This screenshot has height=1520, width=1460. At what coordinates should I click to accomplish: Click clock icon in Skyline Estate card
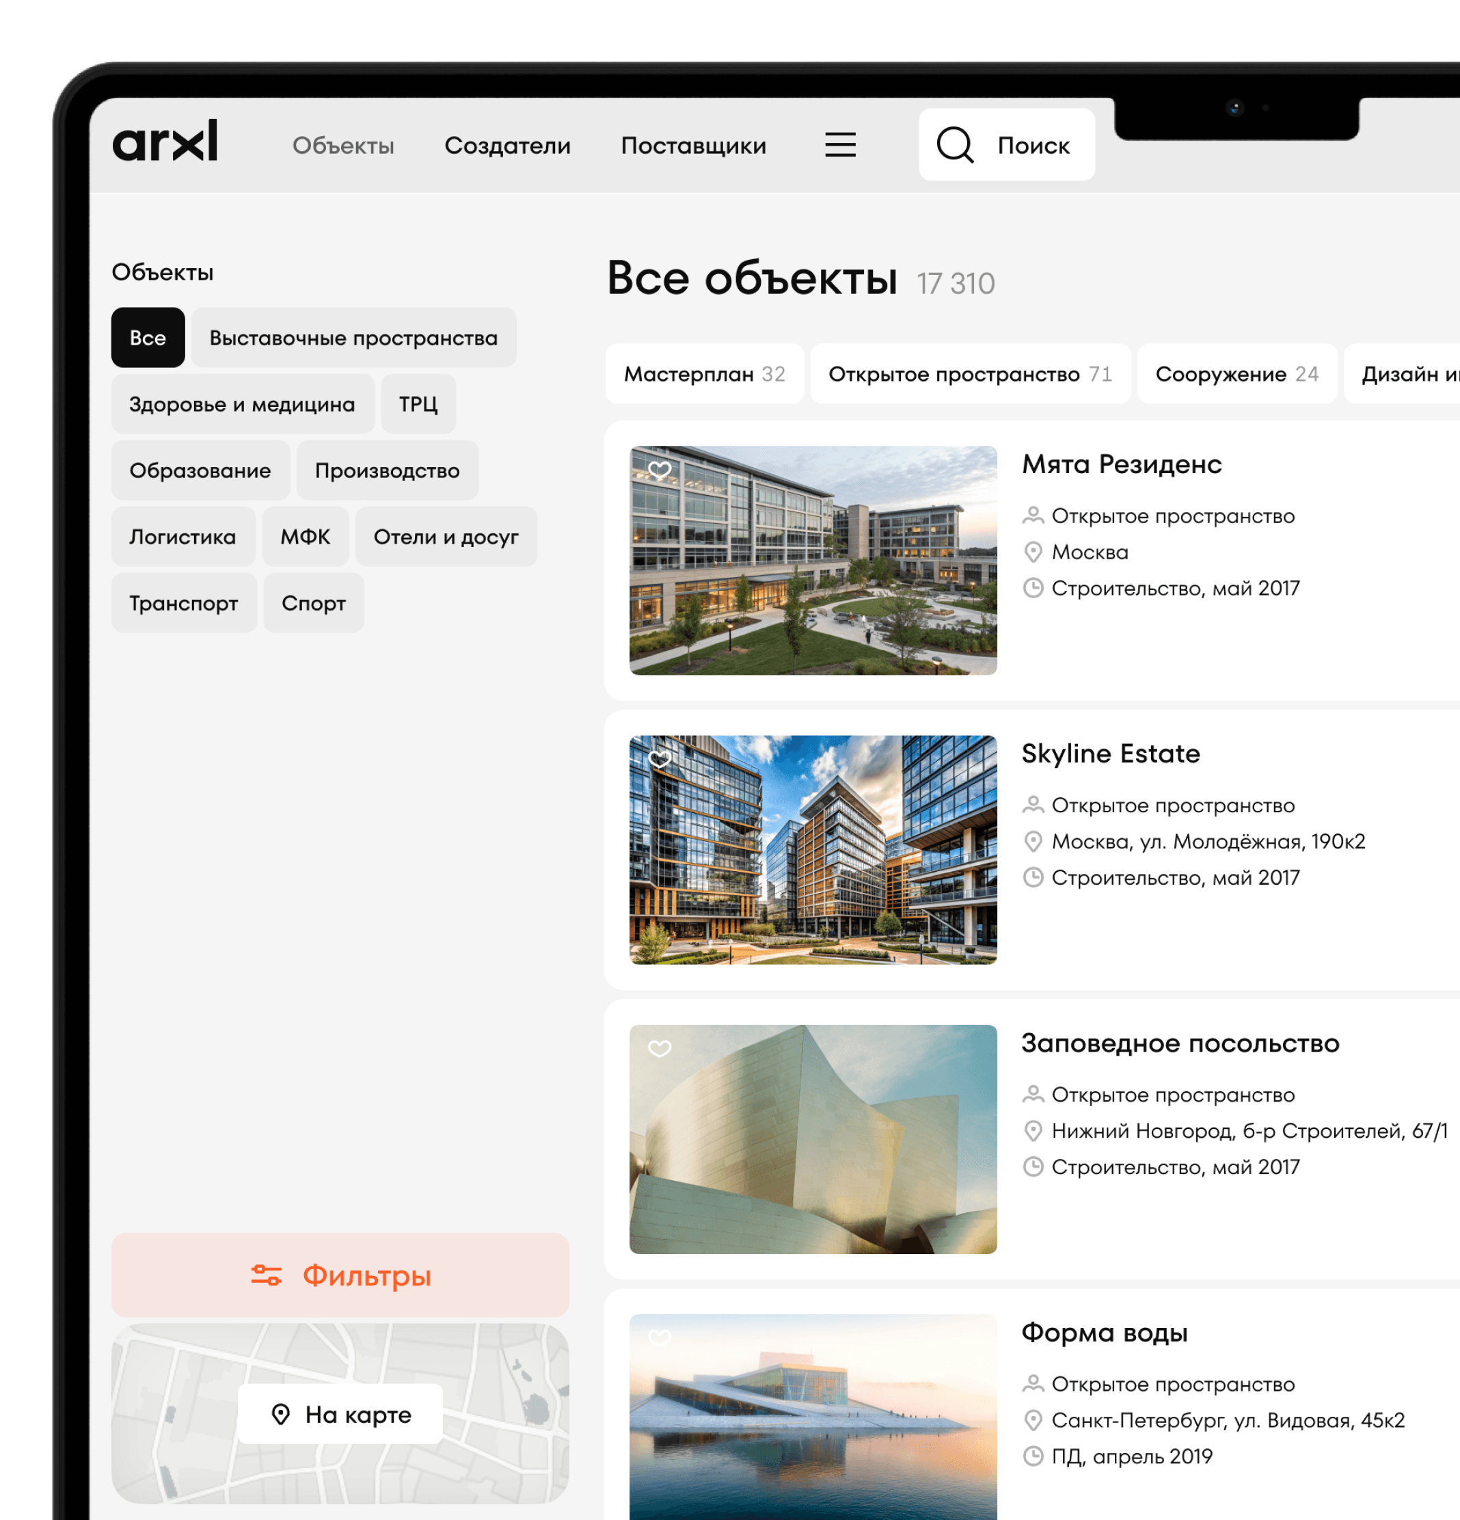[1033, 877]
